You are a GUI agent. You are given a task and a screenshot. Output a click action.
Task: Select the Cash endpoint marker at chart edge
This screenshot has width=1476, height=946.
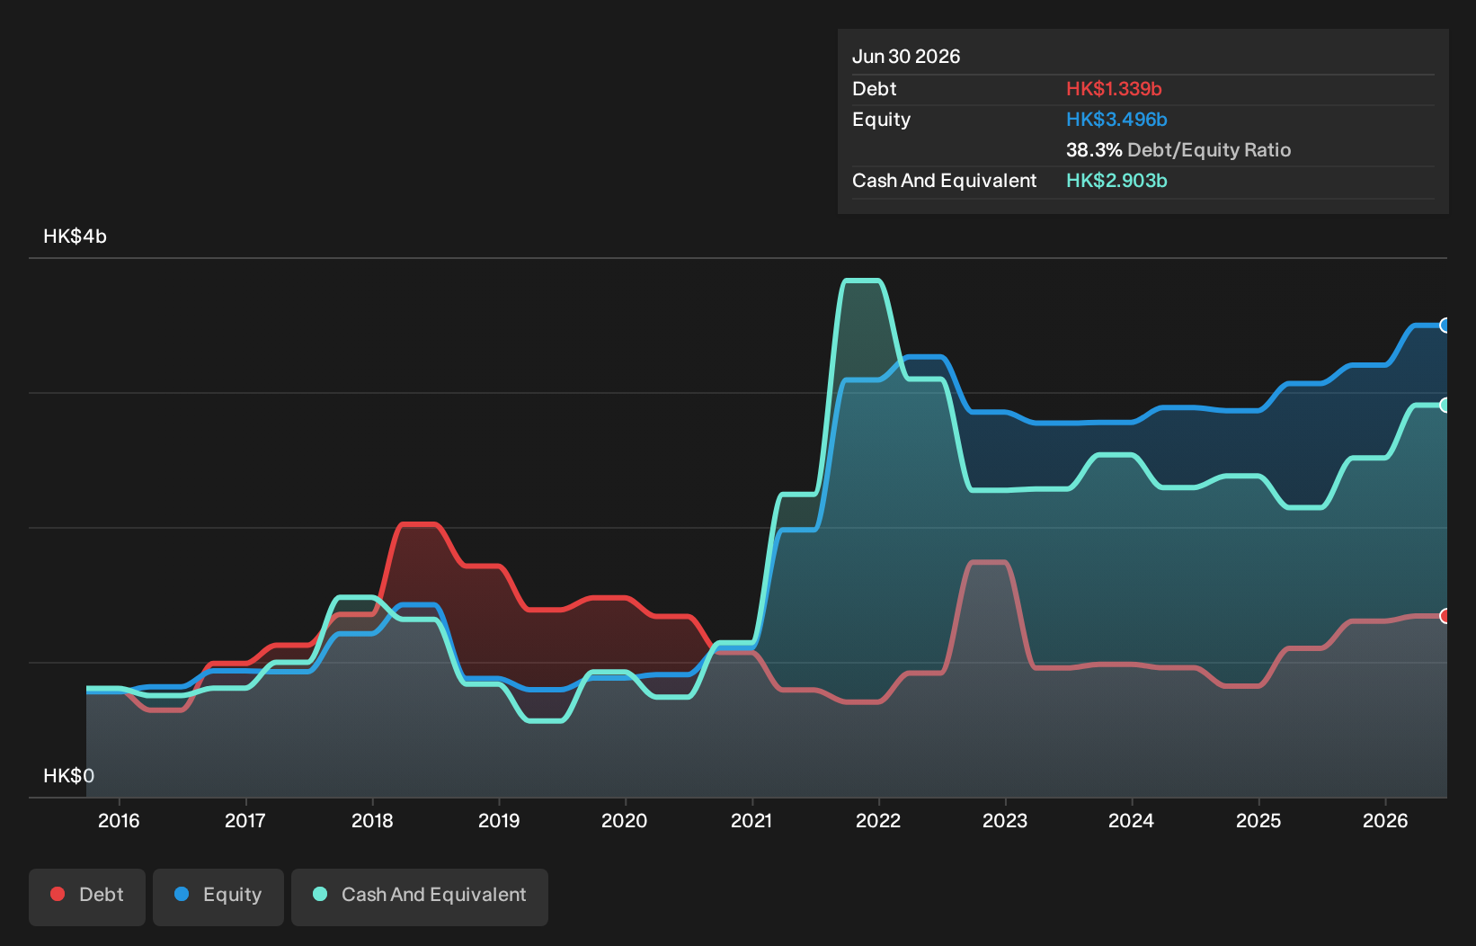coord(1445,406)
